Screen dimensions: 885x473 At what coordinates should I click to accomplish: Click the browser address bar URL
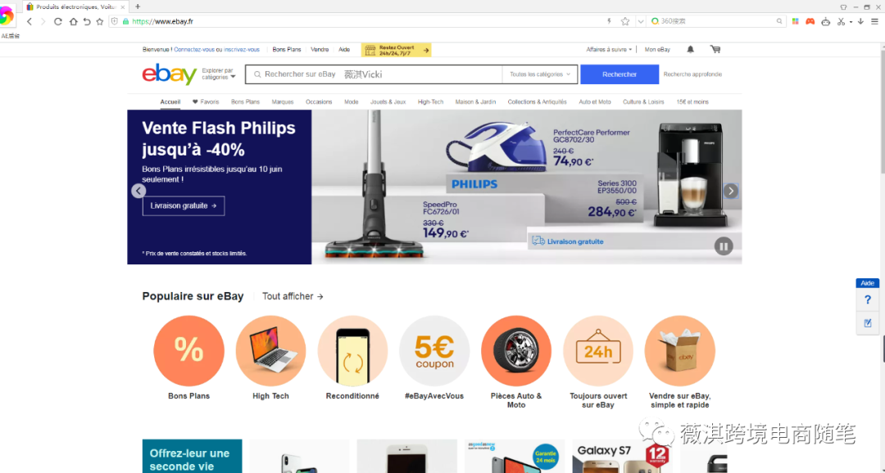coord(162,21)
